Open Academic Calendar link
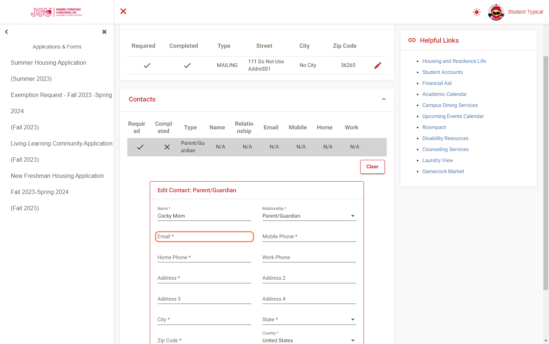Image resolution: width=549 pixels, height=344 pixels. [444, 94]
